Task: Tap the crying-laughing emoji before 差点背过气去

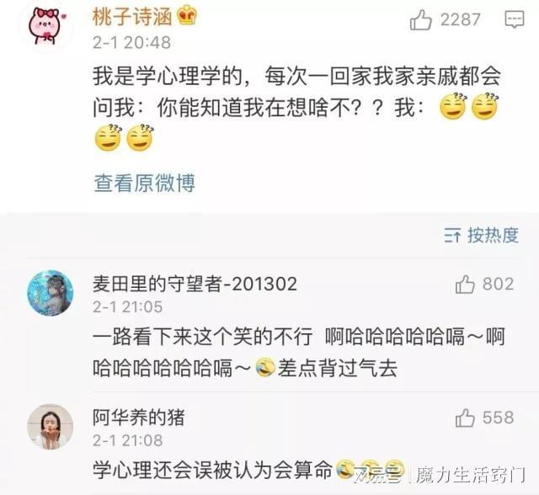Action: point(265,368)
